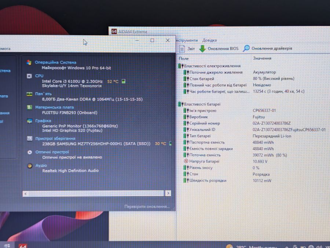Open the Інструменти menu in AIDA64
Screen dimensions: 330x248
click(x=187, y=40)
